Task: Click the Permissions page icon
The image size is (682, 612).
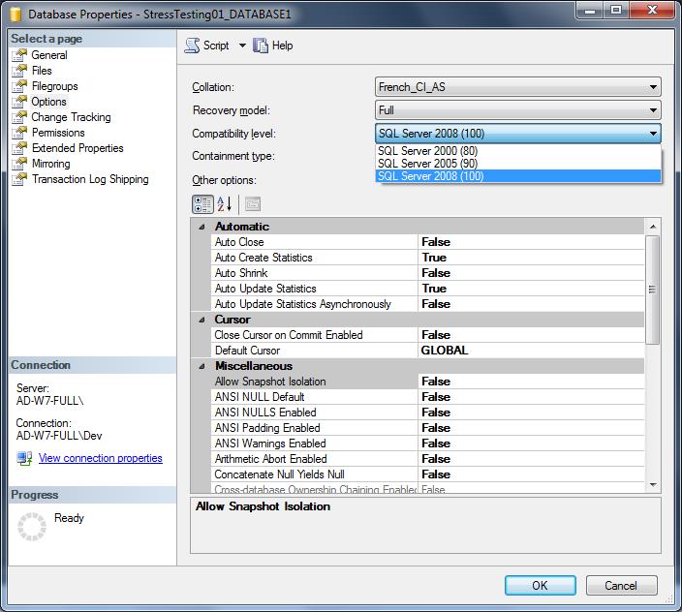Action: click(19, 133)
